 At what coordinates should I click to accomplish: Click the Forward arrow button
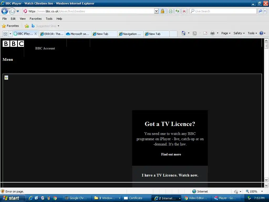tap(12, 11)
